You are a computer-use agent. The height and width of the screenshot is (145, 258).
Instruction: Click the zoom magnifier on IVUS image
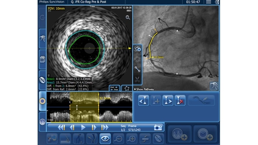click(x=128, y=17)
